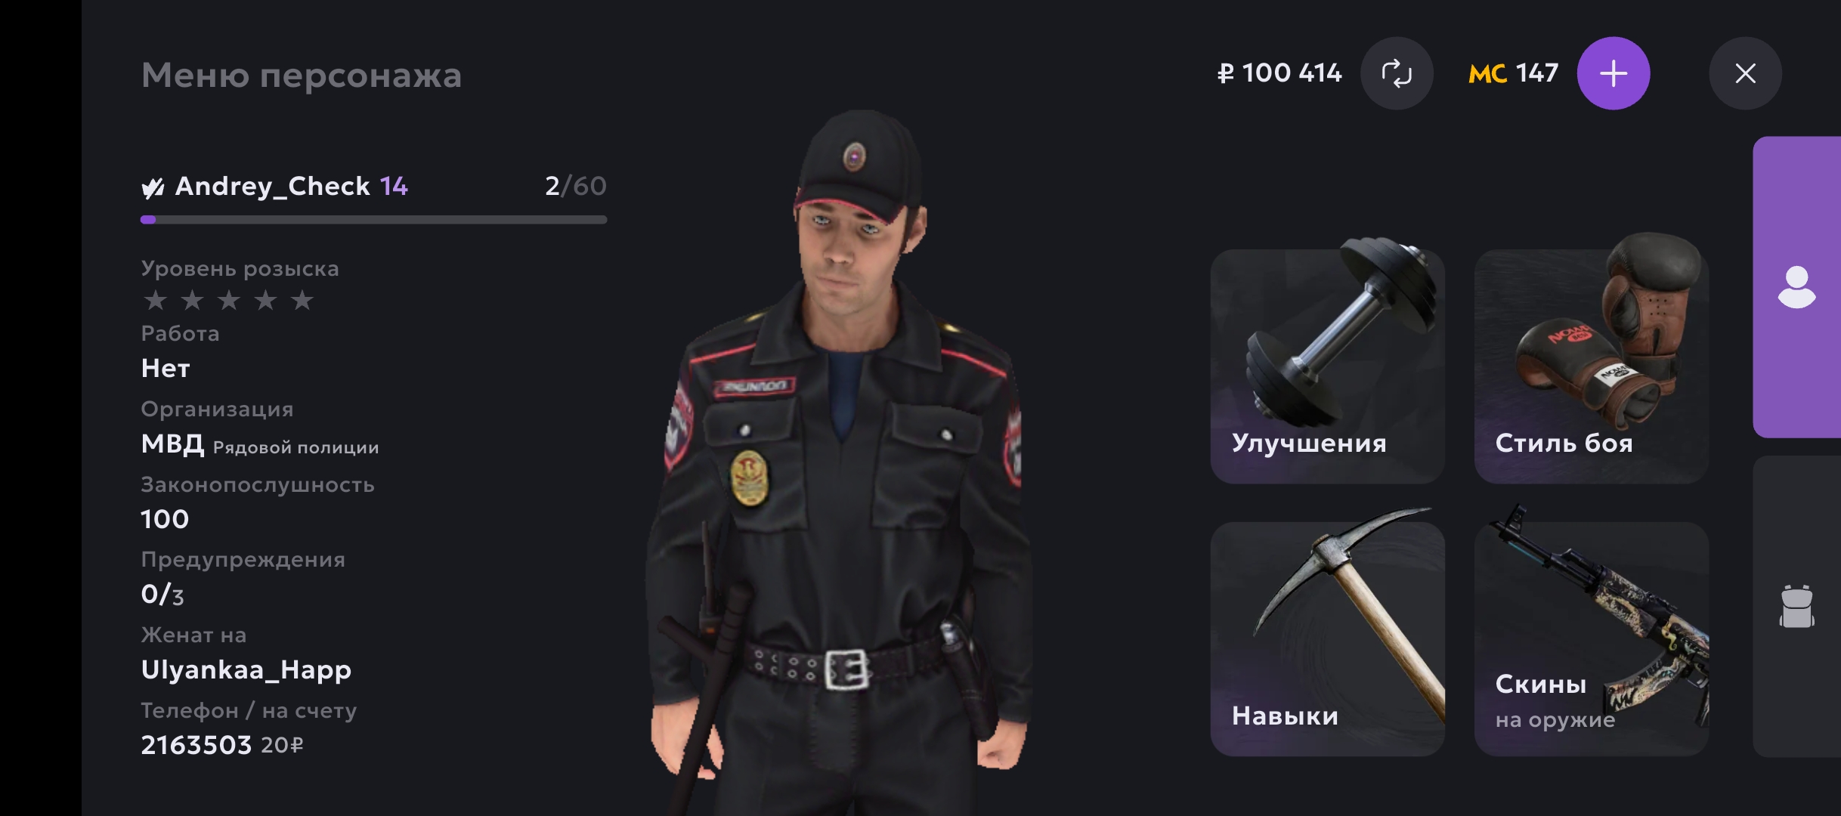The width and height of the screenshot is (1841, 816).
Task: Click the phone number 2163503
Action: pos(196,746)
